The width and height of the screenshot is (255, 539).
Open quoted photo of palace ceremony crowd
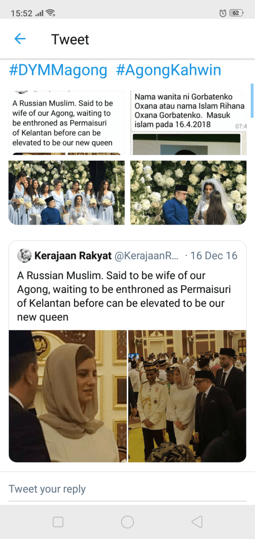click(x=187, y=396)
